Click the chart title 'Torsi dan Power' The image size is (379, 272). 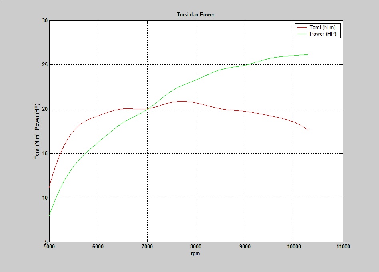[x=196, y=15]
